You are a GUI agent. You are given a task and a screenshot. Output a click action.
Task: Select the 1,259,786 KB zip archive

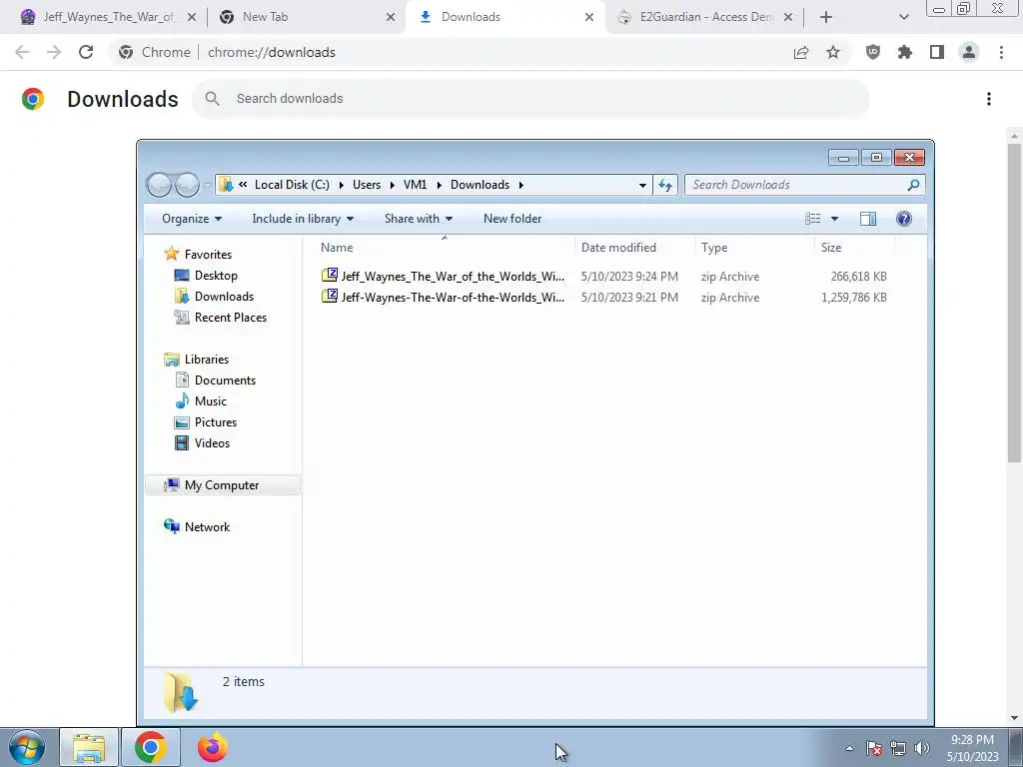tap(604, 298)
